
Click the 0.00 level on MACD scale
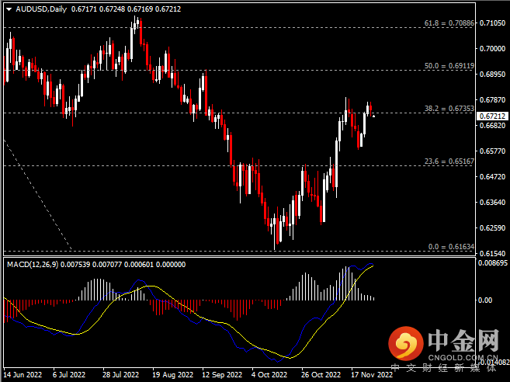[x=485, y=300]
